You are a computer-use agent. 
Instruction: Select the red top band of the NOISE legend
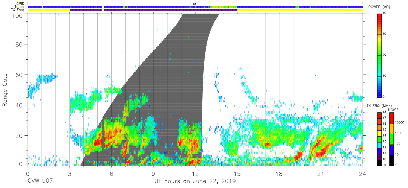[391, 118]
